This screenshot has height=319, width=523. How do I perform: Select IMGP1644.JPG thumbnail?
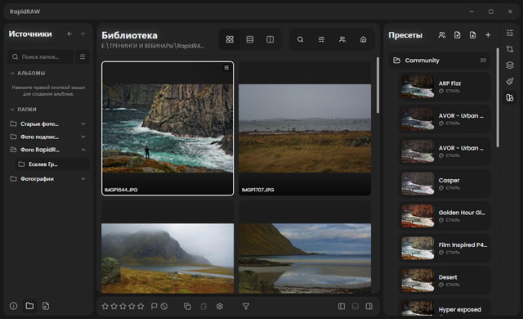pos(168,128)
